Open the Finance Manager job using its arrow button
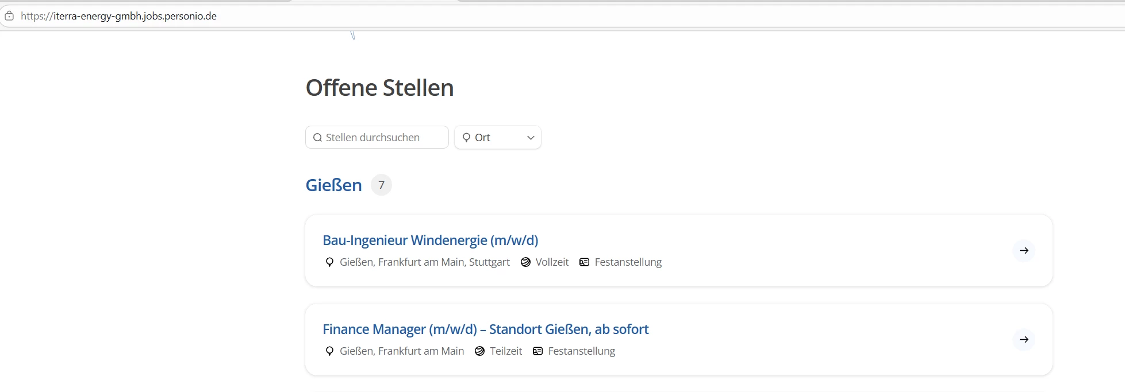1125x392 pixels. (x=1023, y=340)
